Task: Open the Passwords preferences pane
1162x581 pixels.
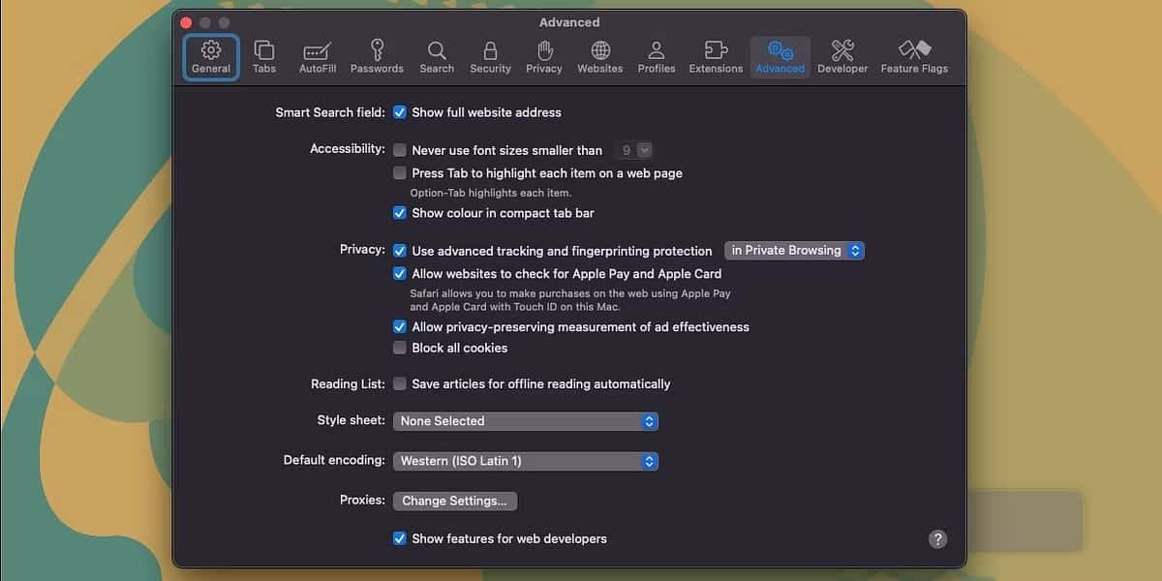Action: (377, 55)
